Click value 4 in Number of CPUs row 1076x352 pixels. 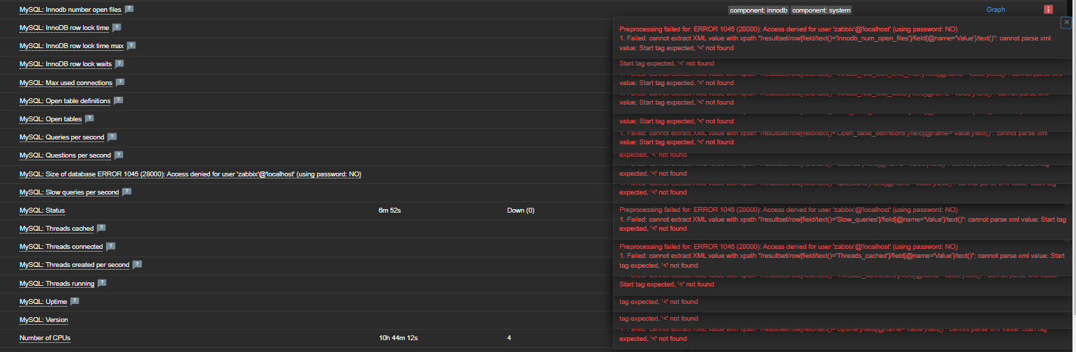click(510, 338)
